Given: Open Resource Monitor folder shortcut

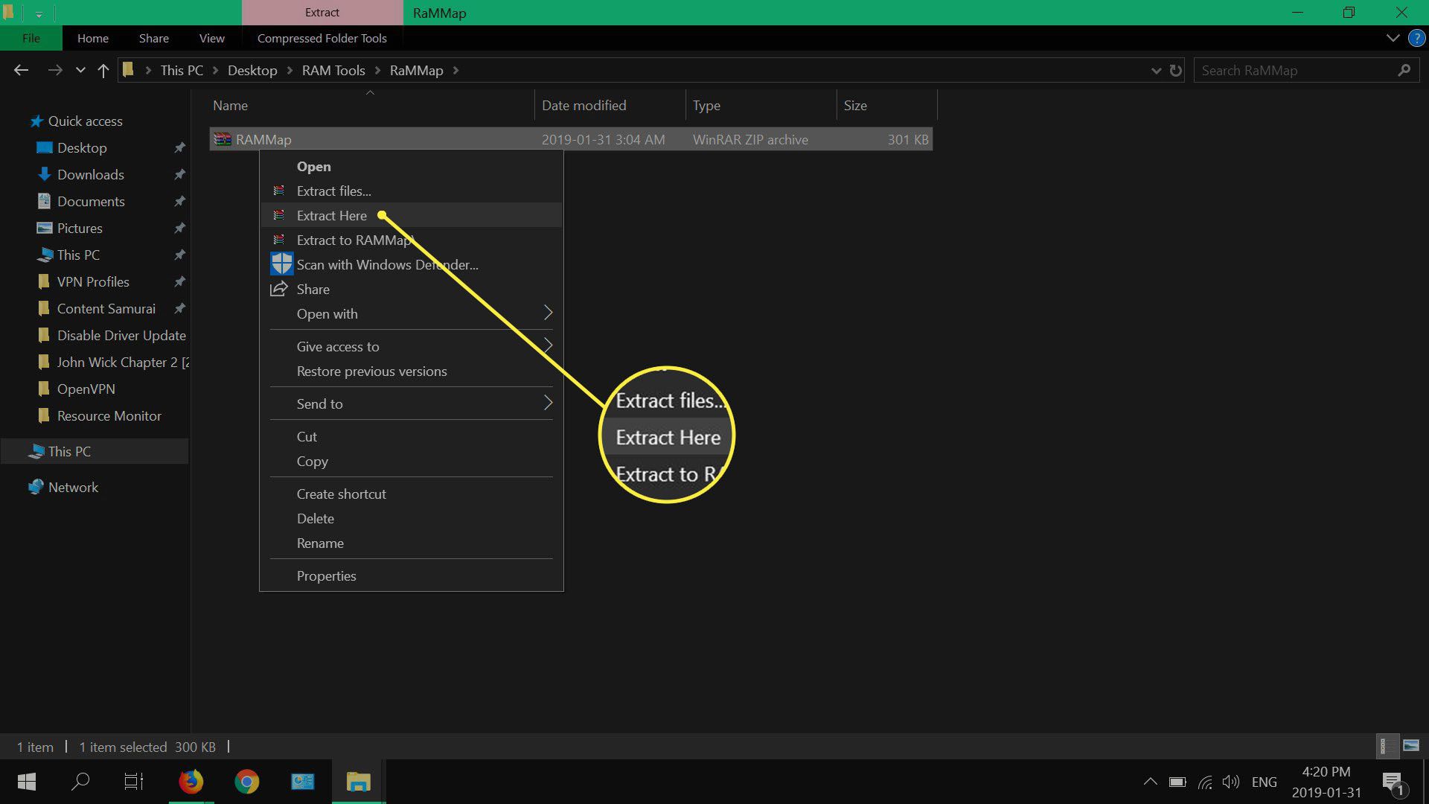Looking at the screenshot, I should click(109, 414).
